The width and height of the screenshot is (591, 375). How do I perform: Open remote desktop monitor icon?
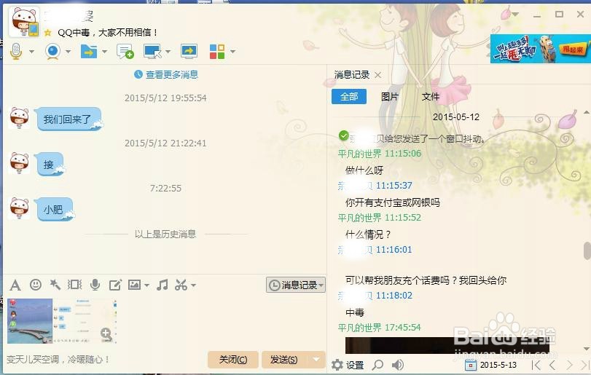pos(152,51)
